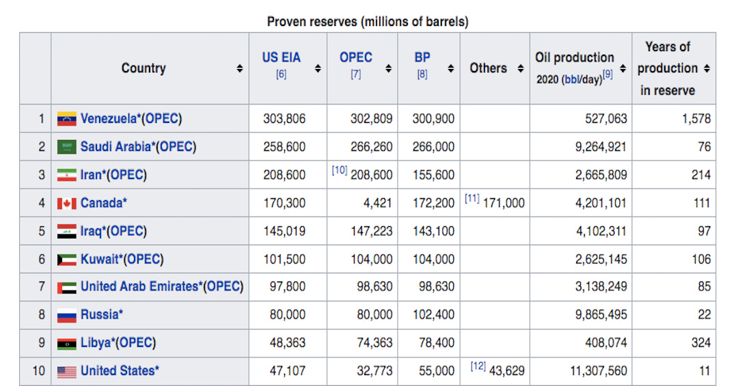Open the Iran country link
738x386 pixels.
pos(91,175)
